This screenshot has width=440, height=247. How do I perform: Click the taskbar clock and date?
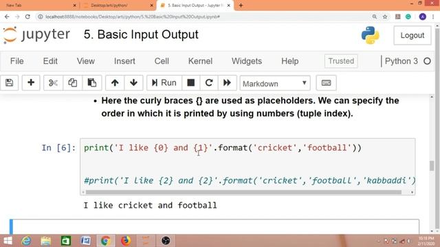(x=426, y=241)
